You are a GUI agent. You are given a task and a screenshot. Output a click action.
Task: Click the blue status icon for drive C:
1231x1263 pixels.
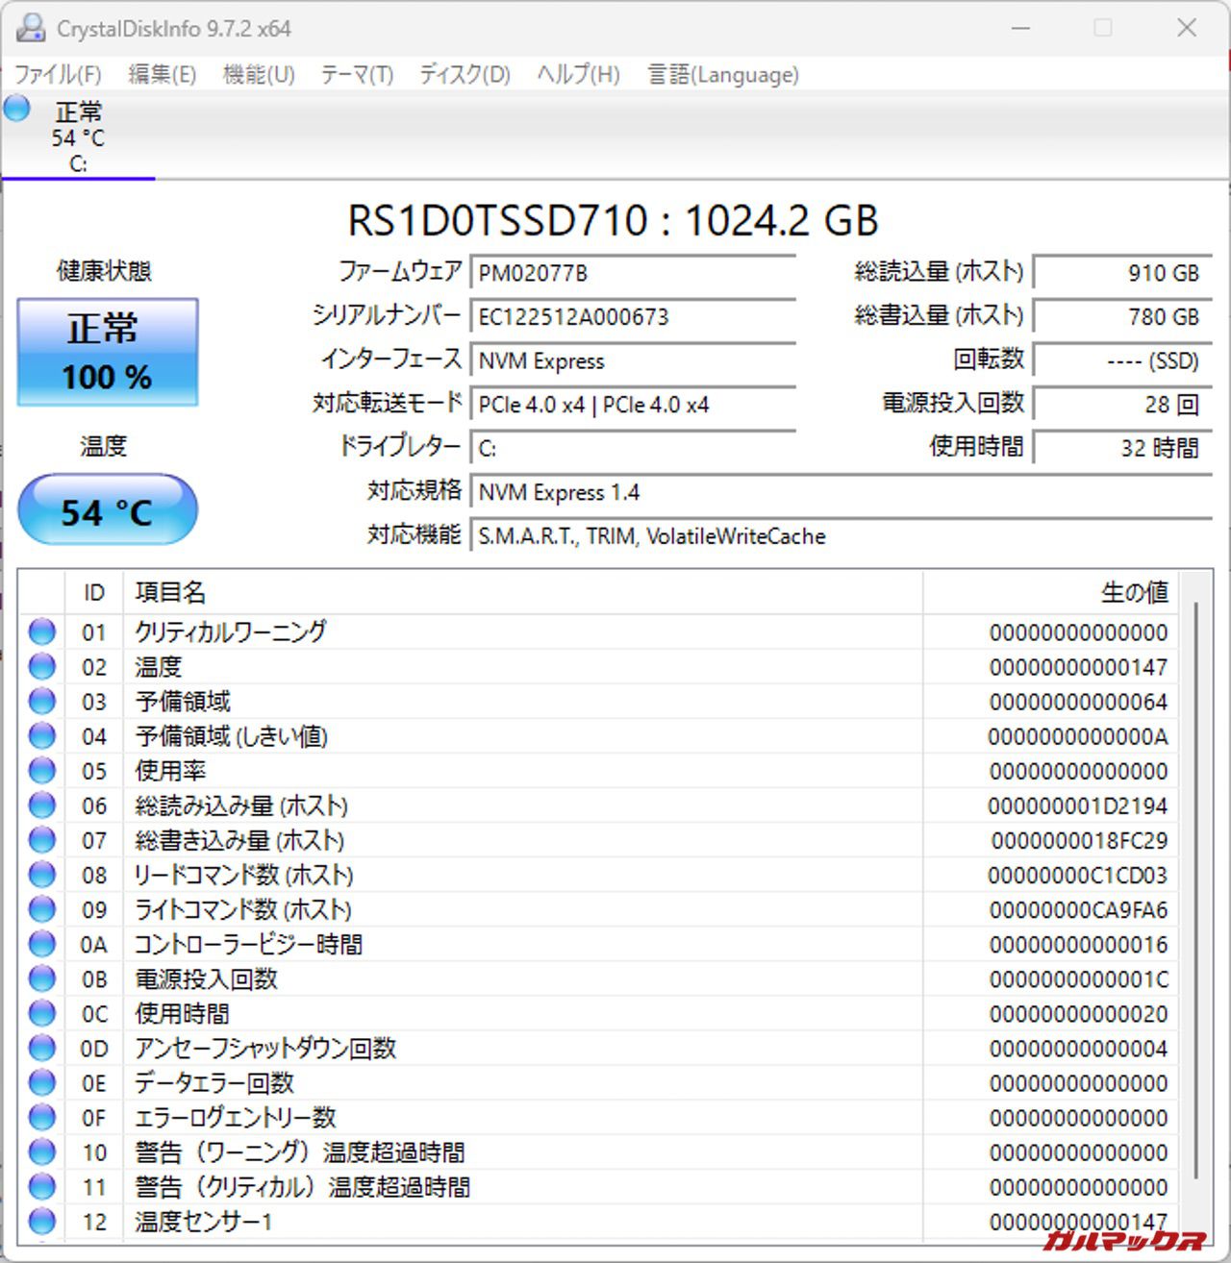(17, 109)
